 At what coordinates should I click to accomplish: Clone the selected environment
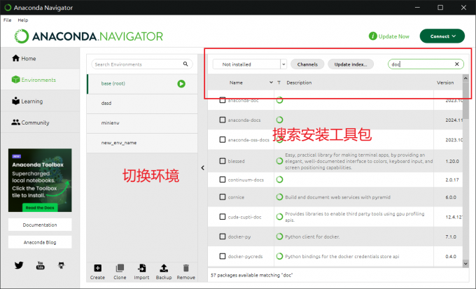coord(120,272)
